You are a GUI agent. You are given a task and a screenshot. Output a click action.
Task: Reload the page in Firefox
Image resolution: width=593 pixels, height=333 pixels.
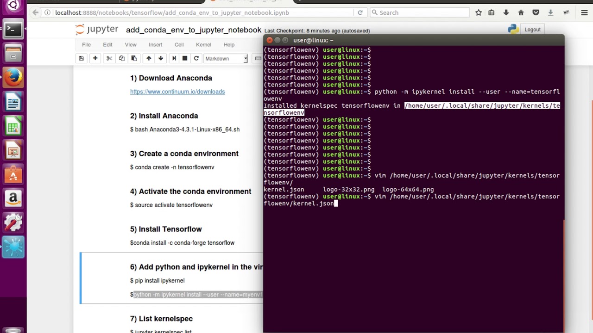tap(360, 12)
